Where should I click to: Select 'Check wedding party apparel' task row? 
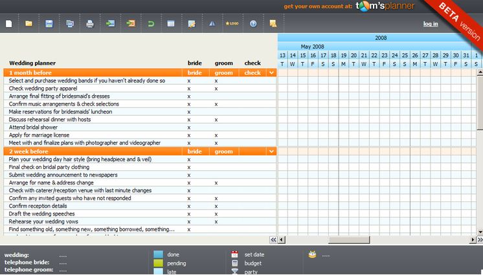tap(140, 89)
